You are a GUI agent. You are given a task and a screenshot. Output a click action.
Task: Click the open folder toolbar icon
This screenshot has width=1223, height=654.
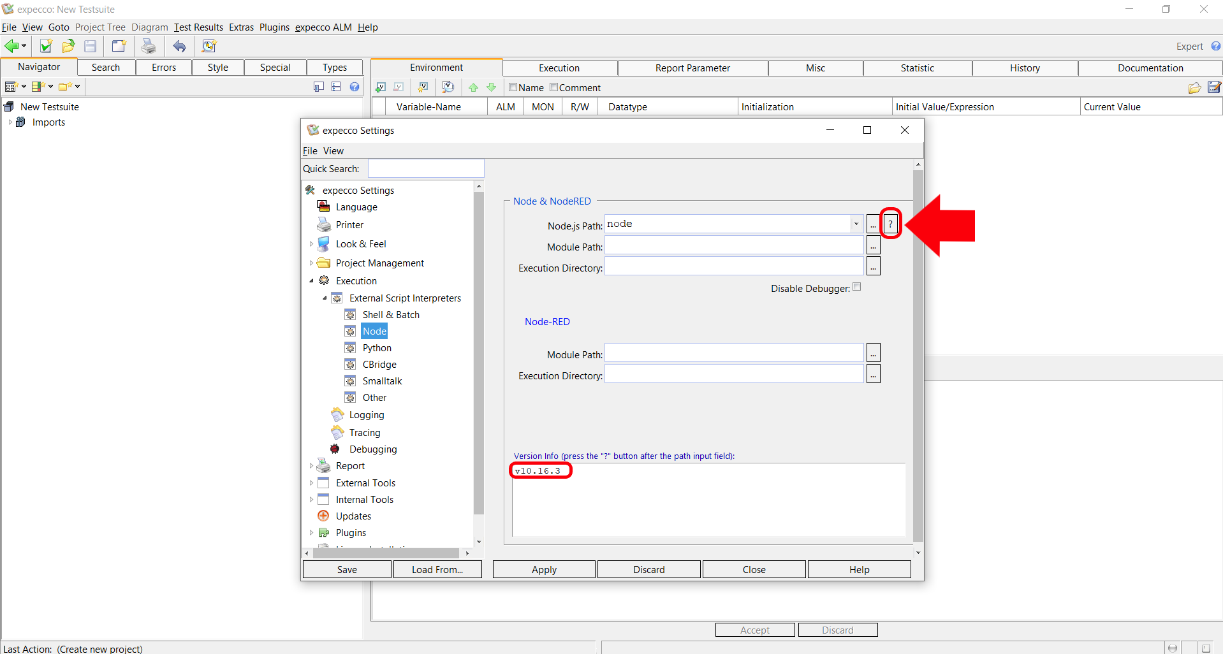pos(68,46)
